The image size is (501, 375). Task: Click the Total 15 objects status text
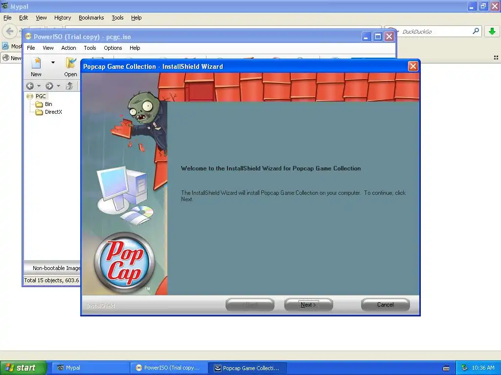coord(51,280)
